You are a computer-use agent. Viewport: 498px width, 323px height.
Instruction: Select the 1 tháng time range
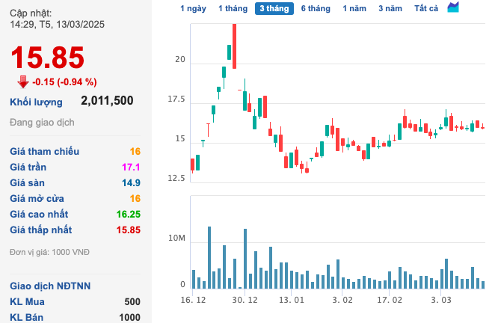(232, 8)
